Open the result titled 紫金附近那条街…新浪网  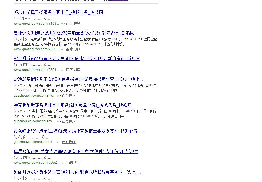tap(77, 58)
